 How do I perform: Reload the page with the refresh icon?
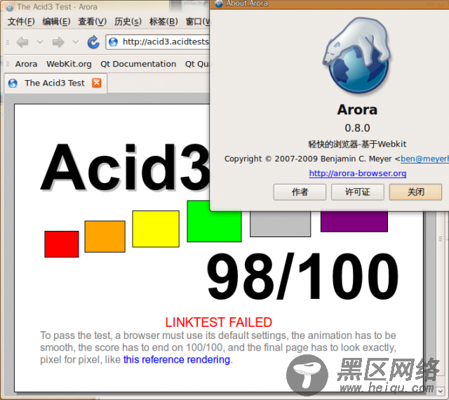(x=93, y=42)
